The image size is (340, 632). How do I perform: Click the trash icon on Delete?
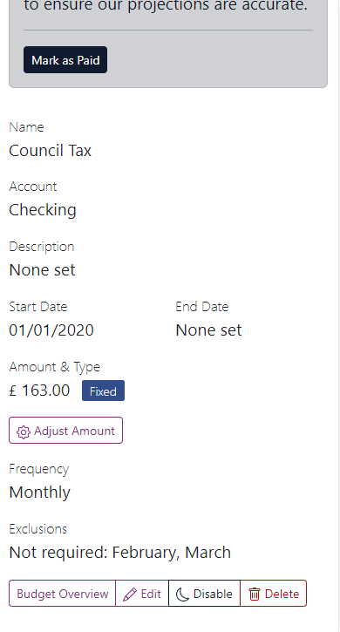pyautogui.click(x=254, y=595)
